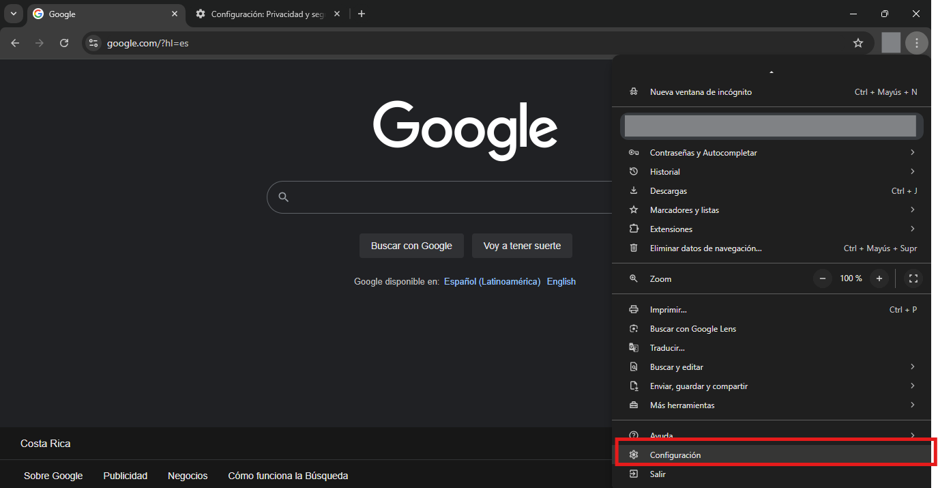Image resolution: width=938 pixels, height=488 pixels.
Task: Select Traducir from the menu
Action: click(772, 348)
